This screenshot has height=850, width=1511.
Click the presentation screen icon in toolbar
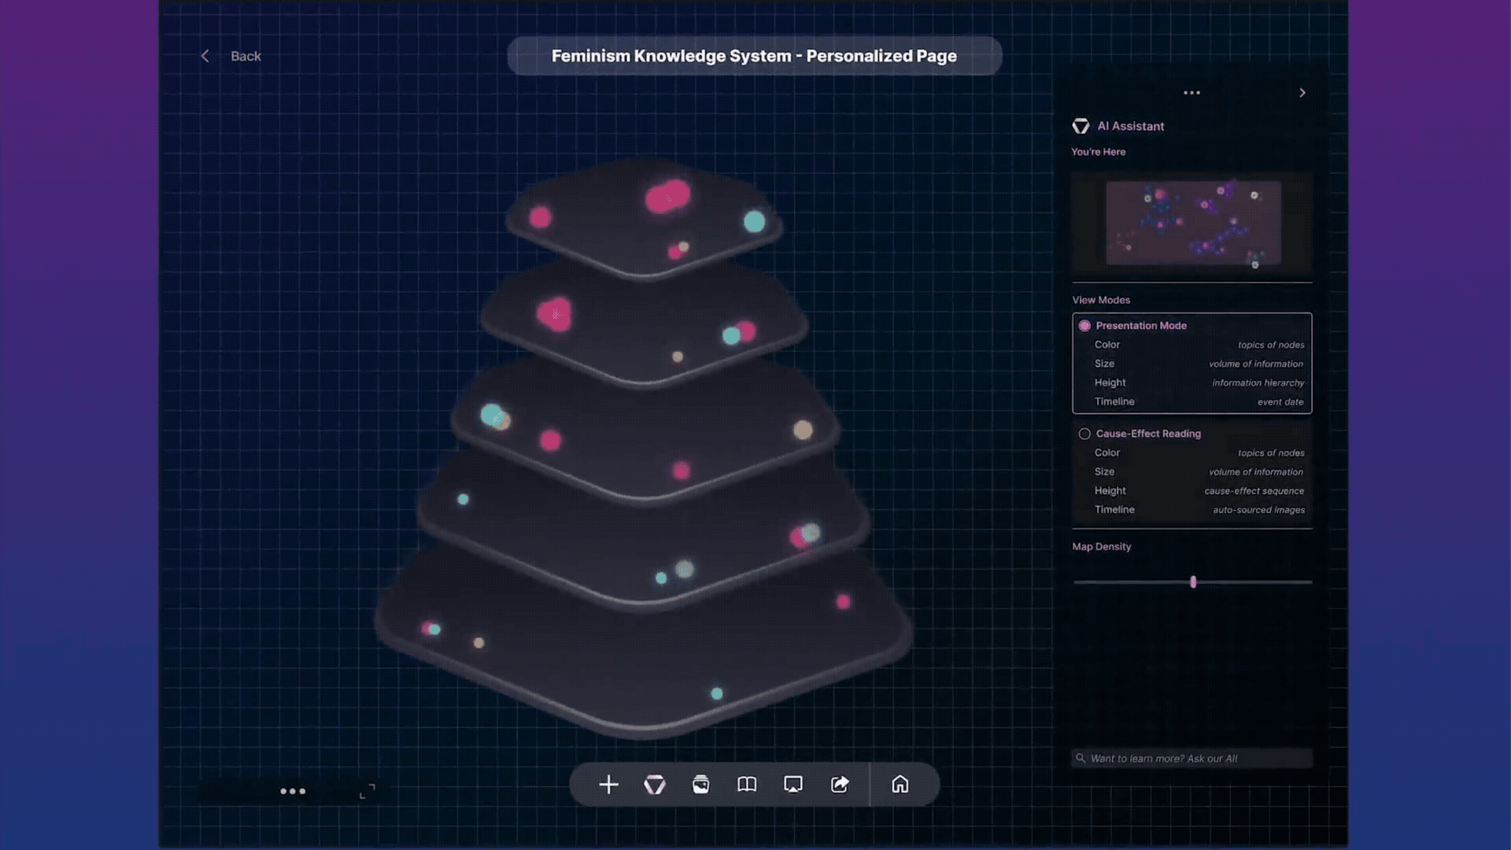[x=793, y=785]
